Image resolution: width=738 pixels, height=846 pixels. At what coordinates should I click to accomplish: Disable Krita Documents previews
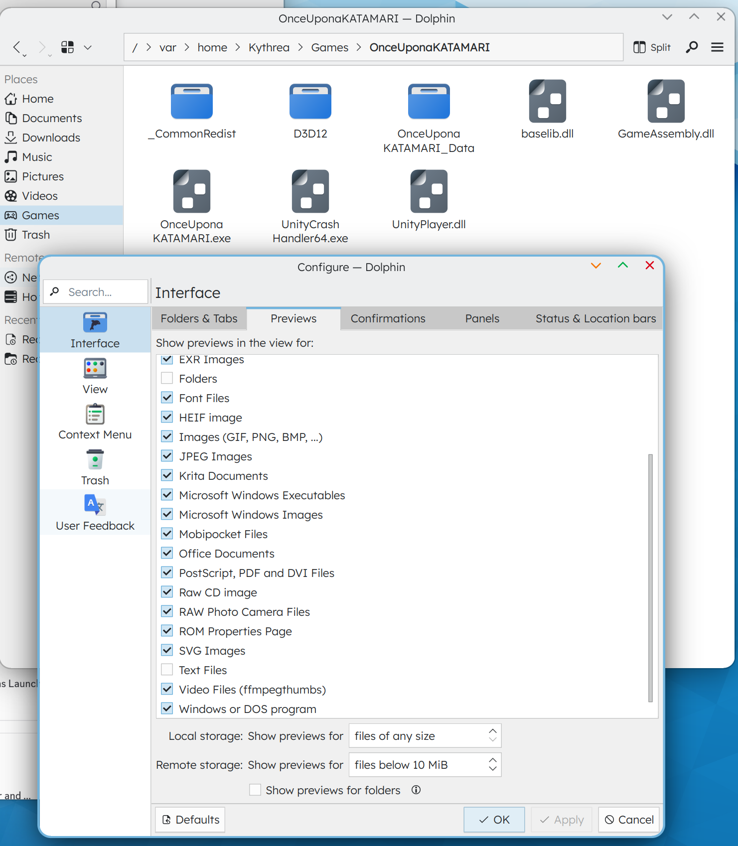pos(167,476)
